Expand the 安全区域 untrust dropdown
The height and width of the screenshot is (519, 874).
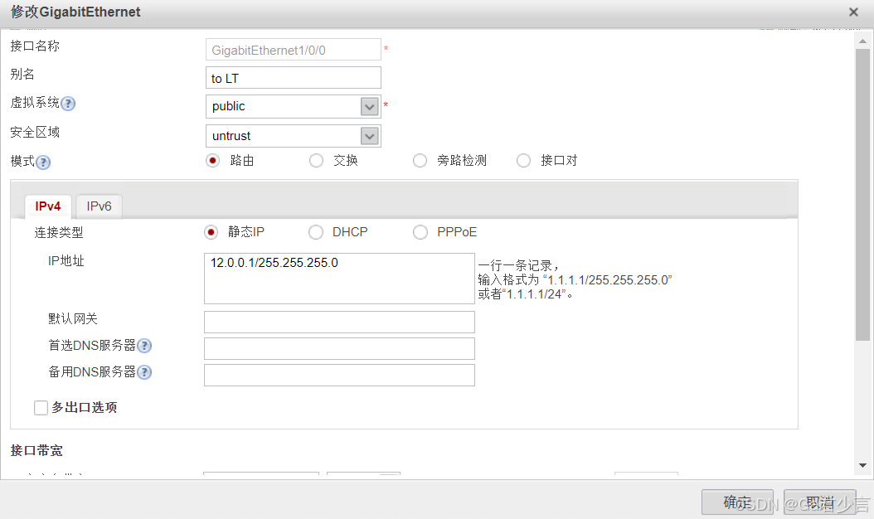click(x=370, y=136)
